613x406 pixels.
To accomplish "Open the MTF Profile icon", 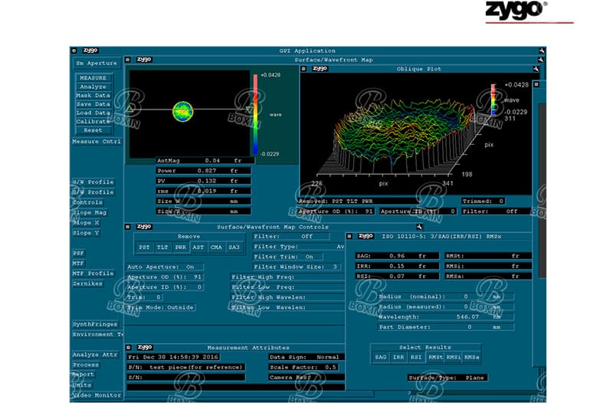I will point(93,273).
